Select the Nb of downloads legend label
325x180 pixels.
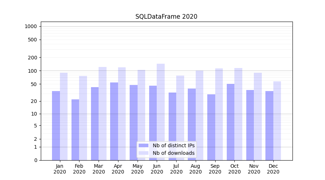[173, 153]
